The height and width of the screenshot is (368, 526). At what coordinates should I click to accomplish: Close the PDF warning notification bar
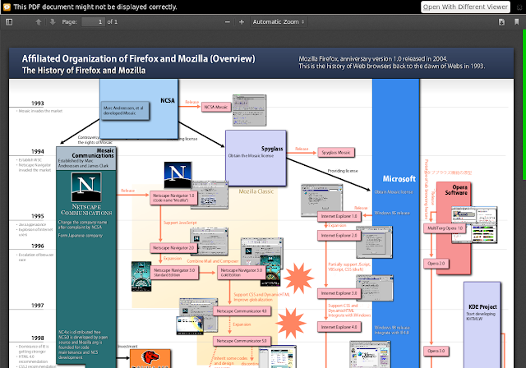point(520,7)
